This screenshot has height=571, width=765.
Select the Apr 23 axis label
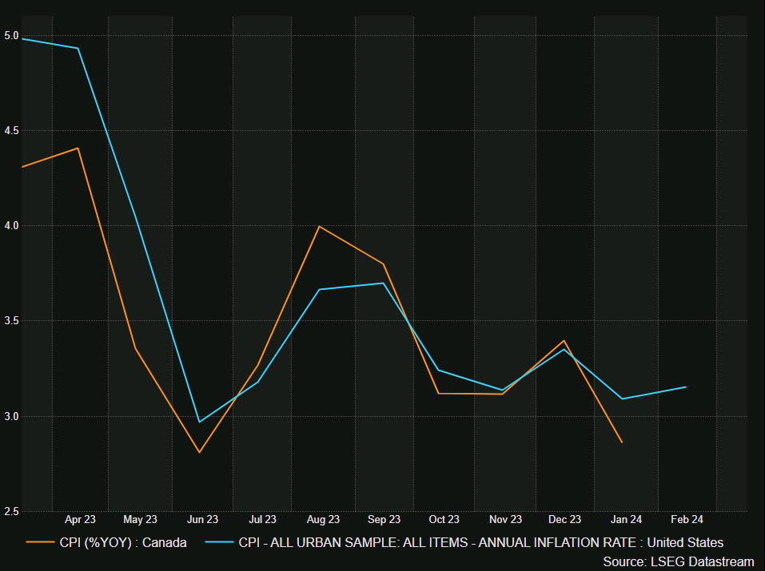80,519
